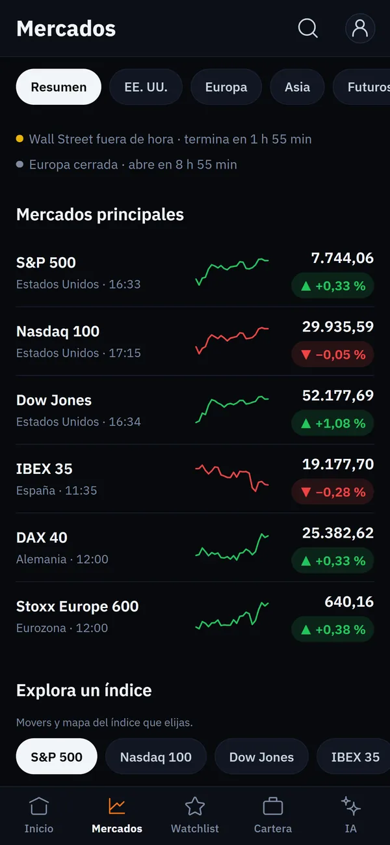Open the DAX 40 market row
The width and height of the screenshot is (390, 845).
click(x=195, y=547)
